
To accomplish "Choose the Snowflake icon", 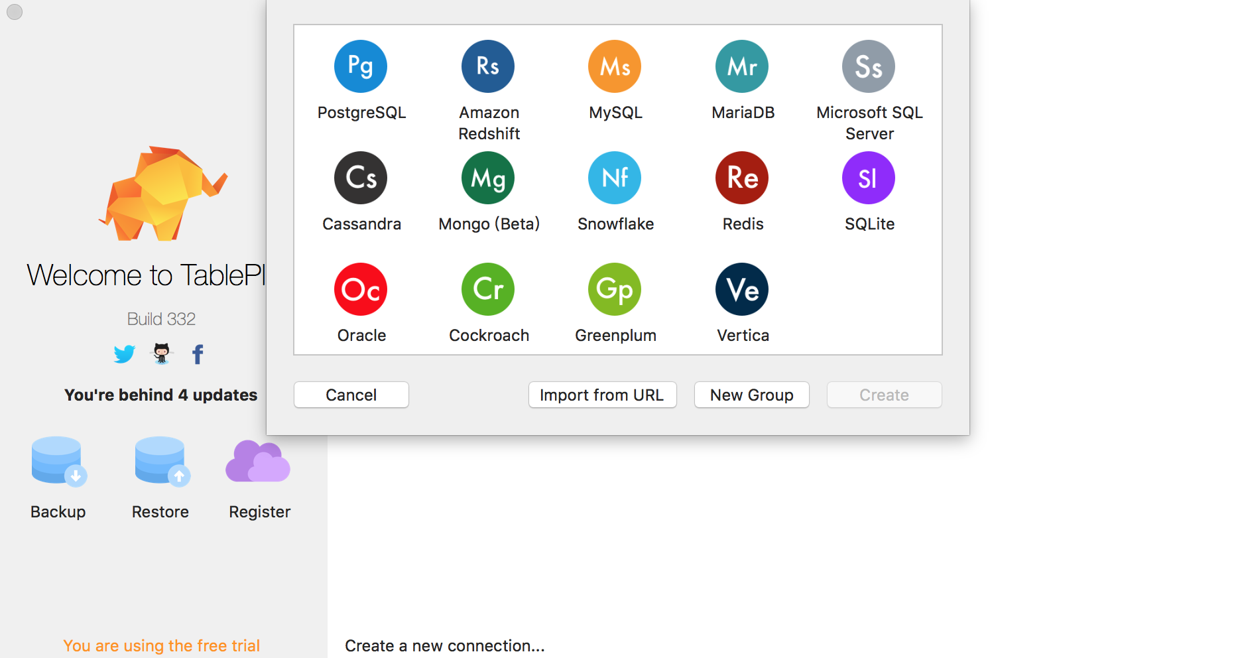I will [615, 178].
